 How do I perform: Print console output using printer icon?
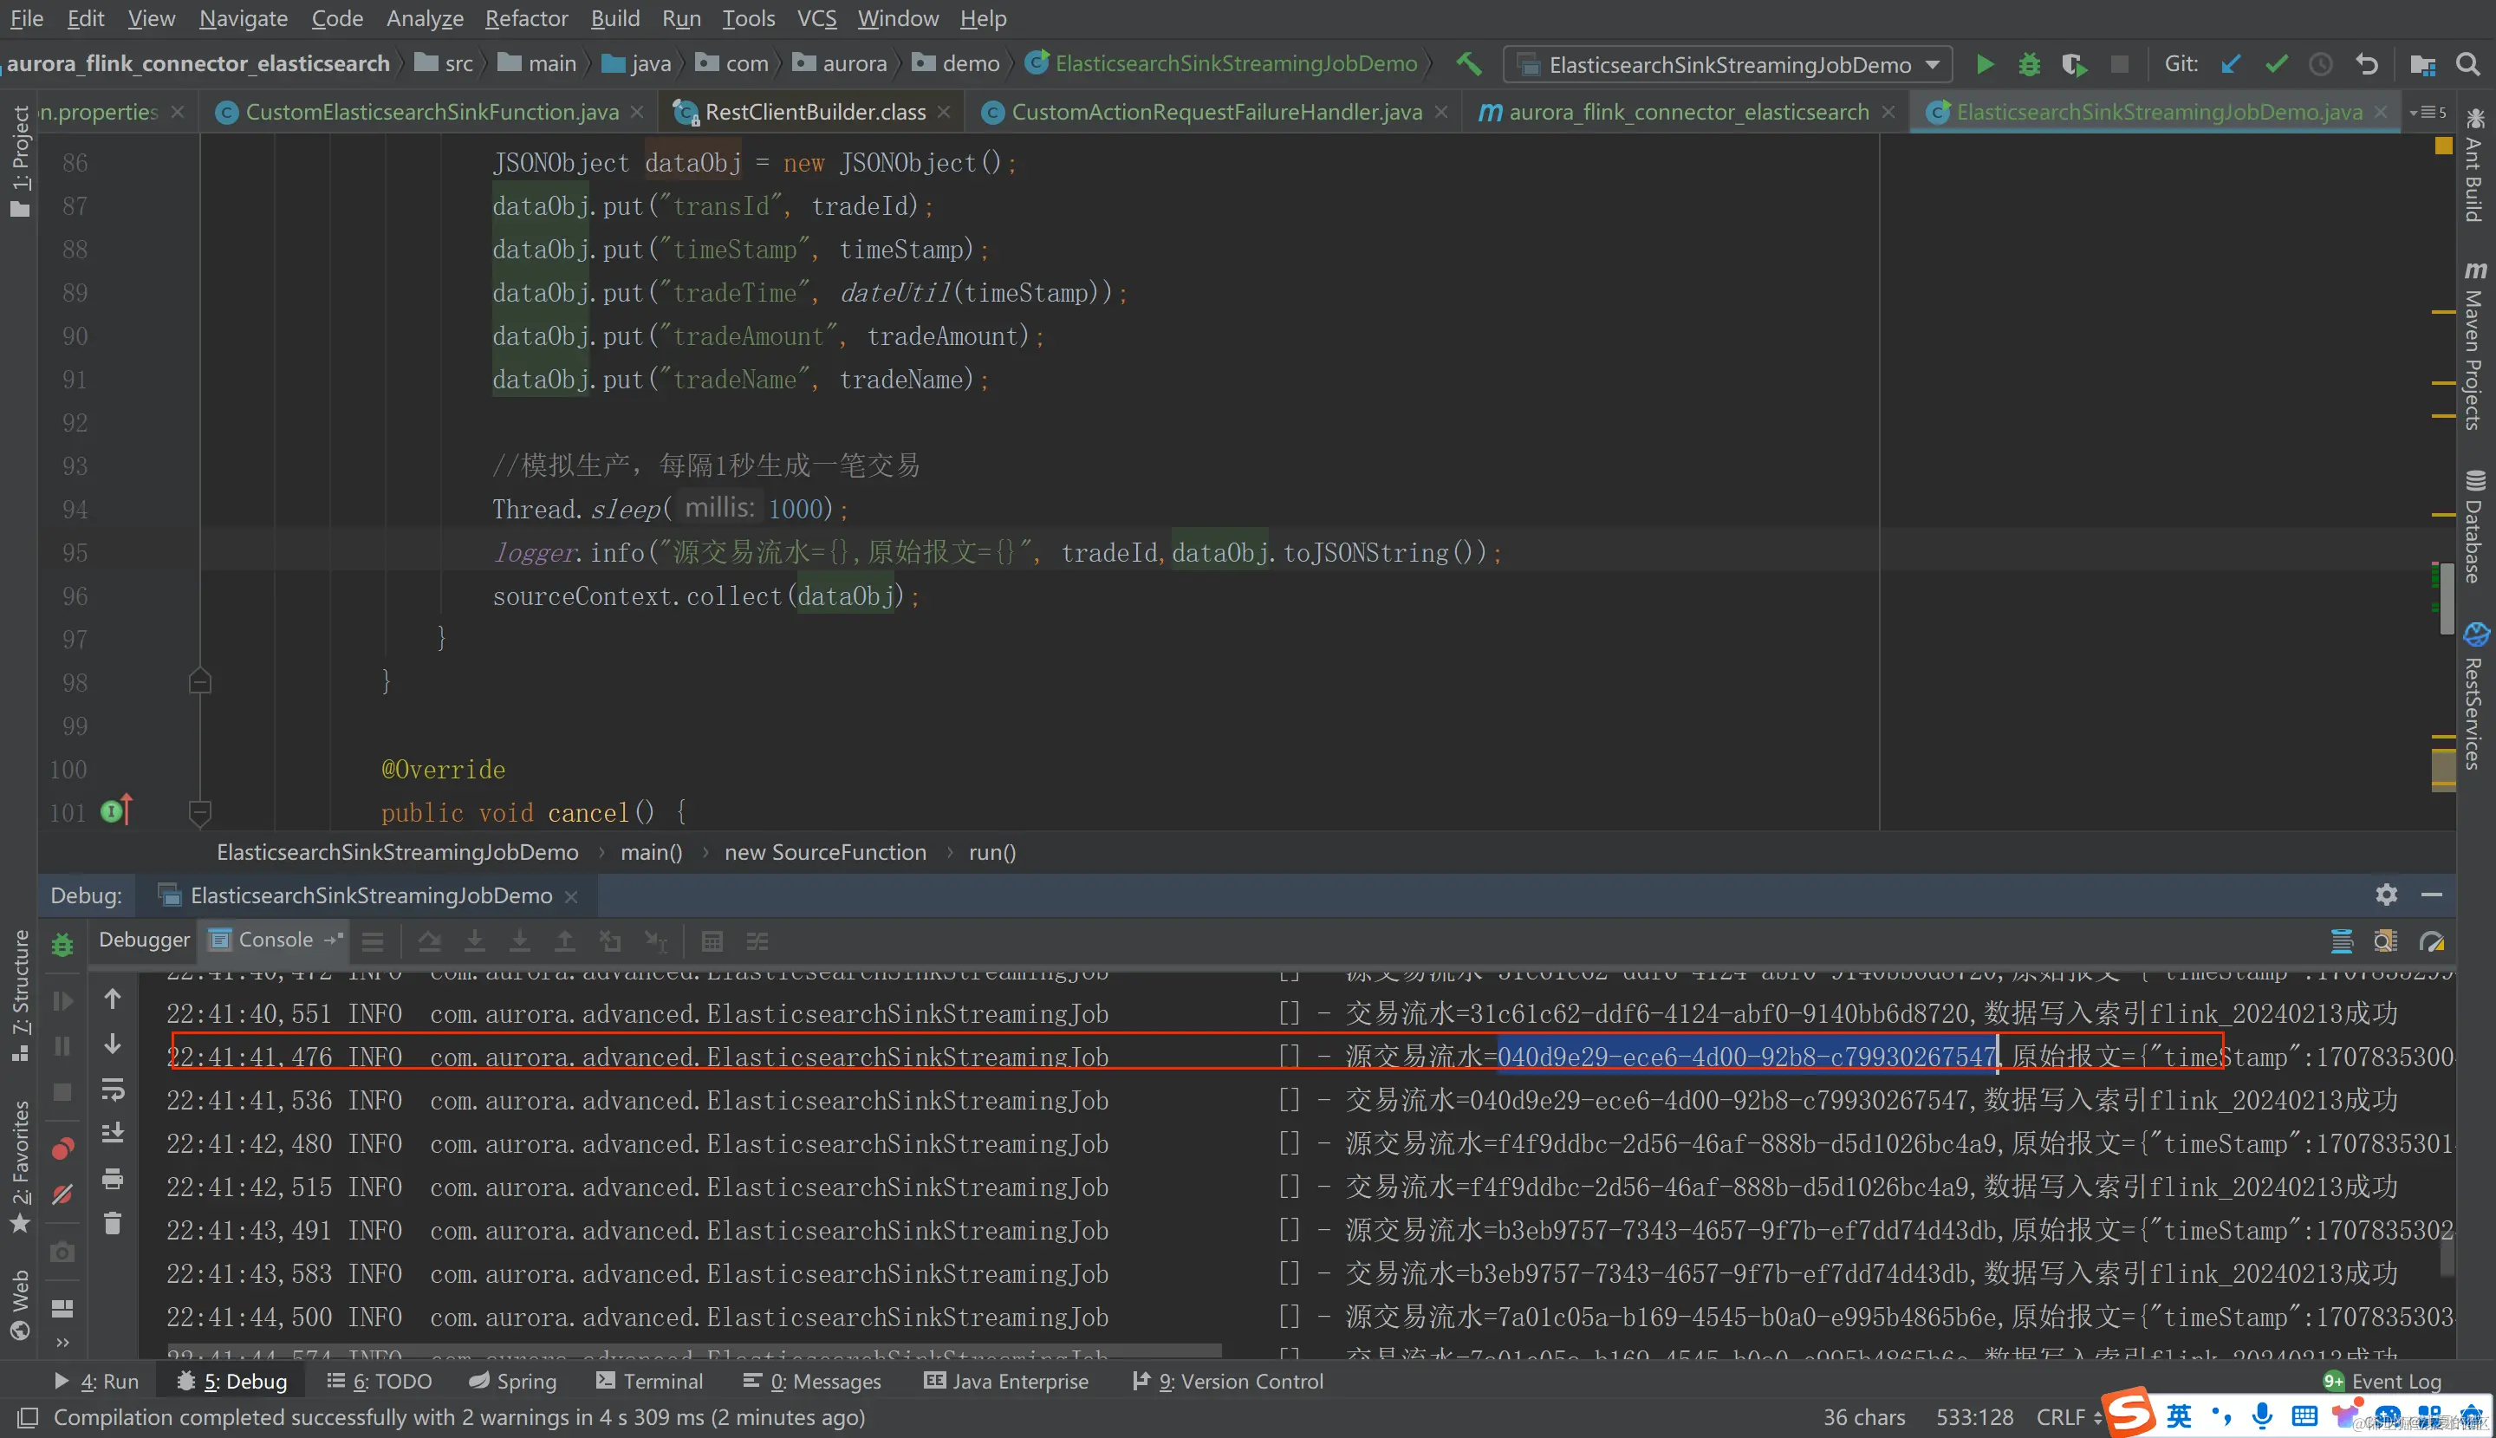click(x=113, y=1179)
